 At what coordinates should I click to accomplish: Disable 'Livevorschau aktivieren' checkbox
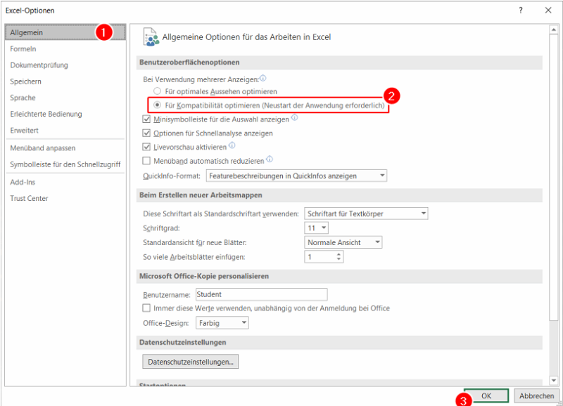(146, 147)
